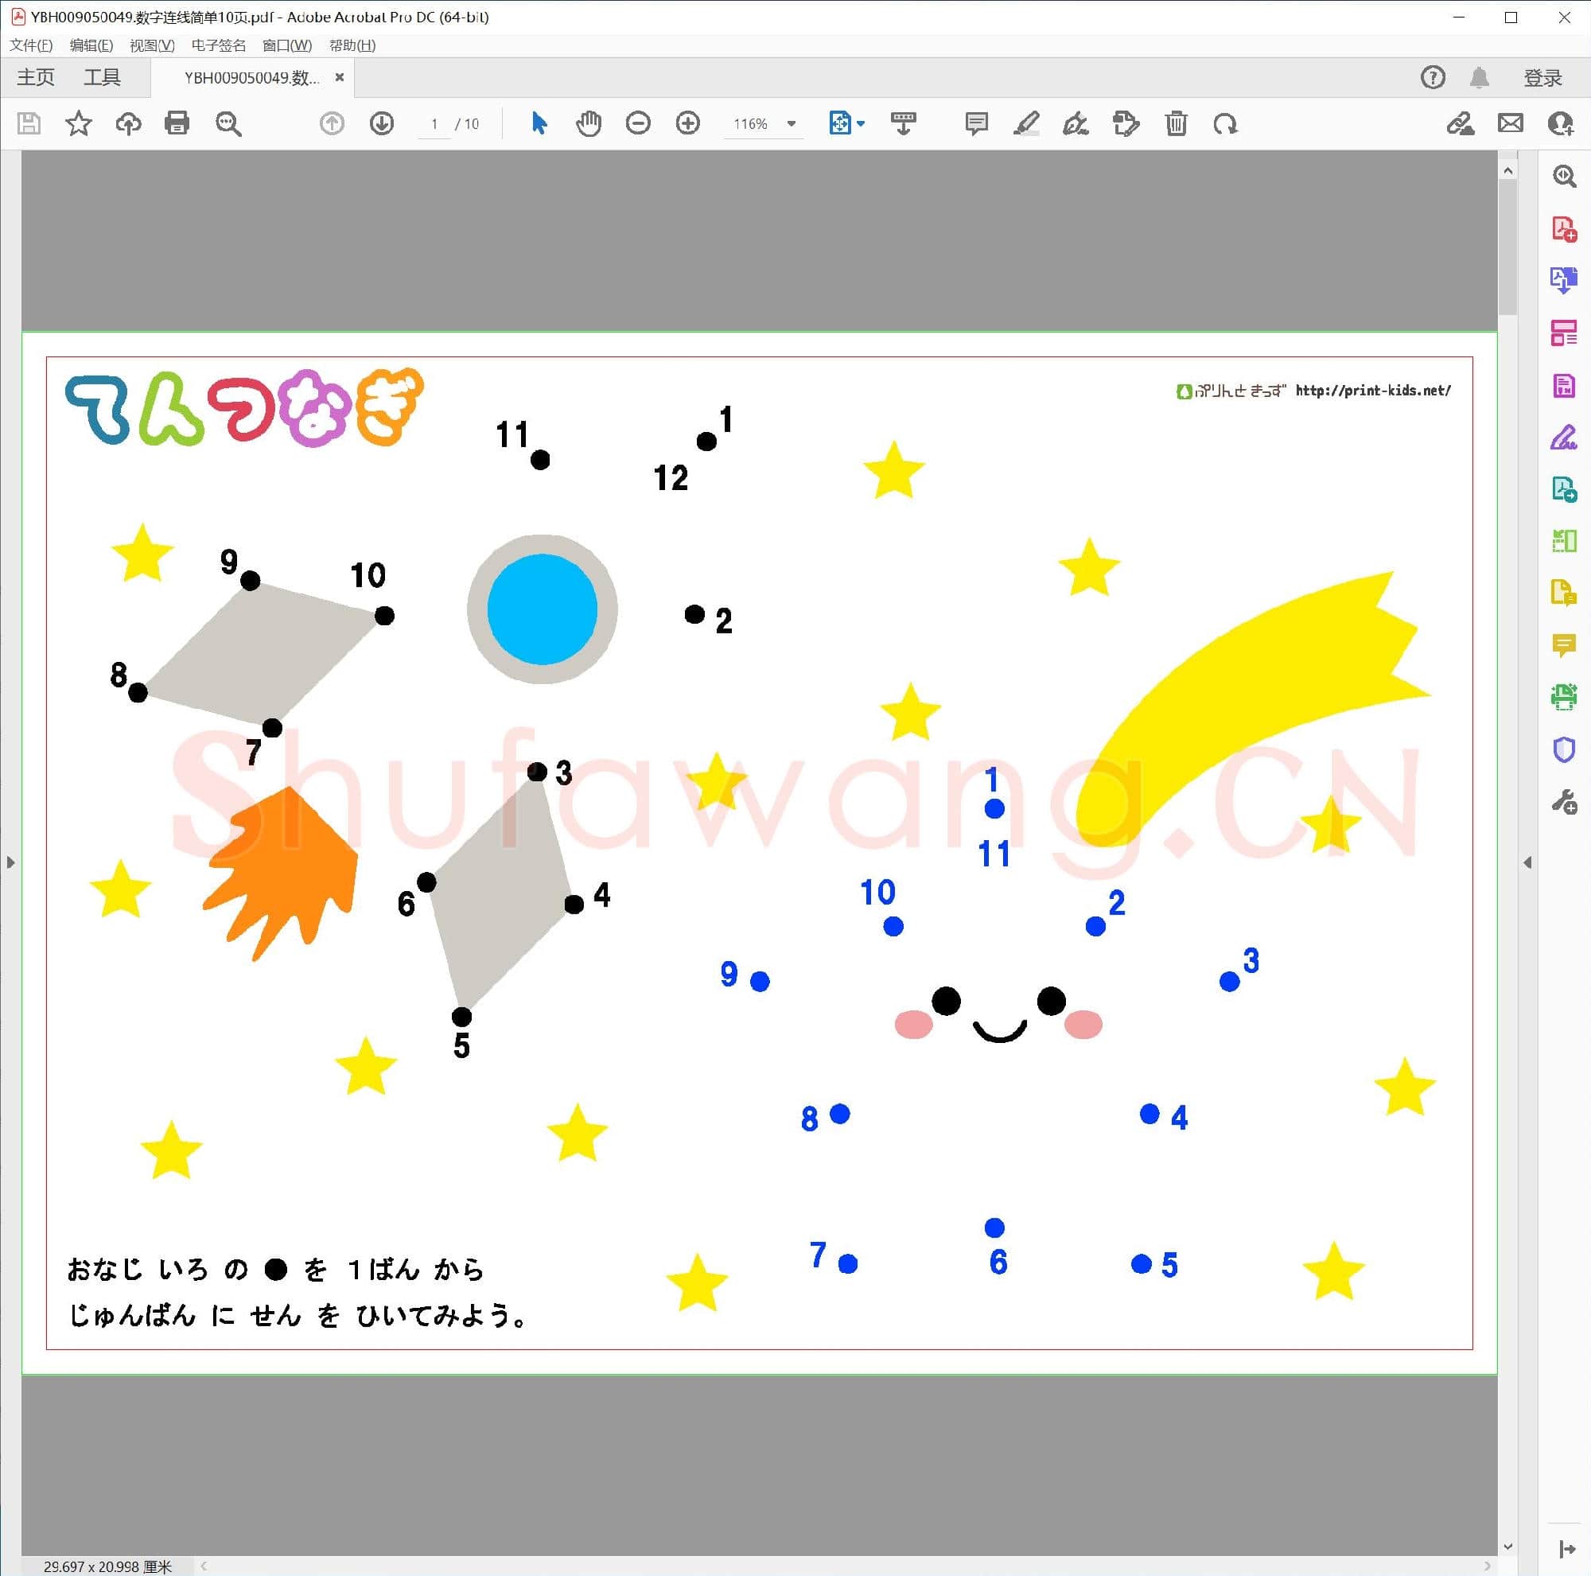1591x1576 pixels.
Task: Click Send file by email icon
Action: 1511,123
